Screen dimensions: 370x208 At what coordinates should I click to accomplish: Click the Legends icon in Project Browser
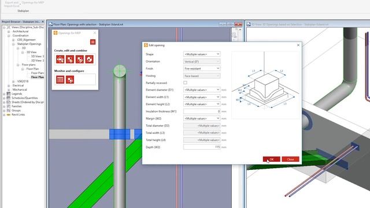coord(9,94)
